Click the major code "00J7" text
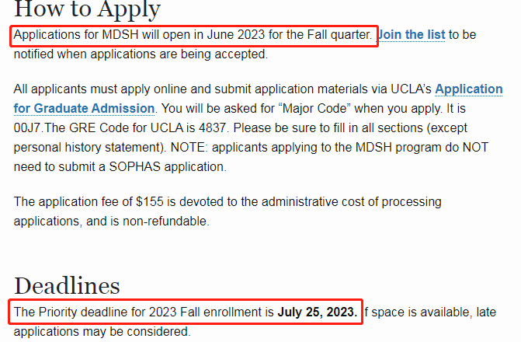The image size is (521, 342). tap(27, 127)
